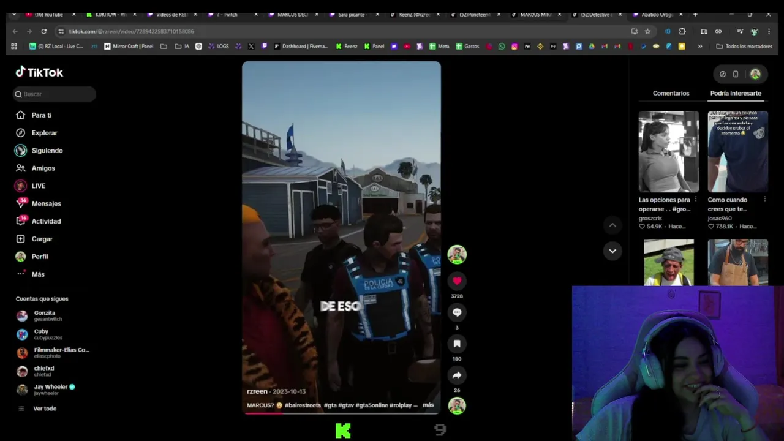Open Cargar upload page
The height and width of the screenshot is (441, 784).
(36, 239)
